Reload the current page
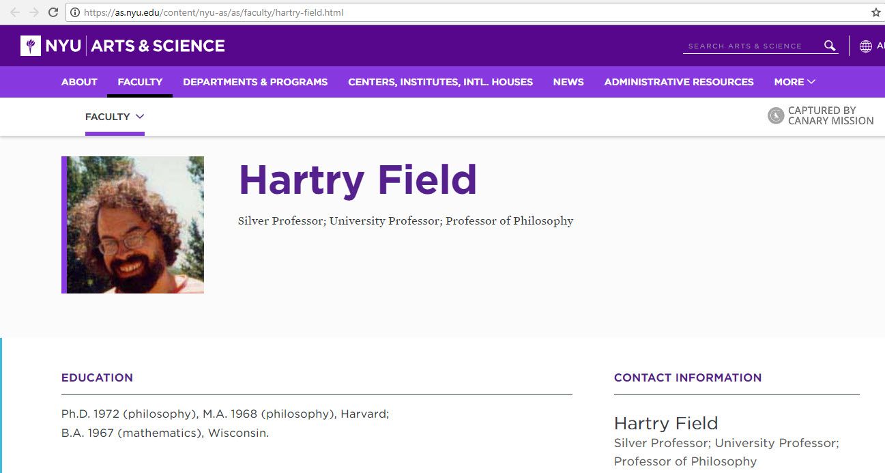This screenshot has height=473, width=885. (52, 12)
